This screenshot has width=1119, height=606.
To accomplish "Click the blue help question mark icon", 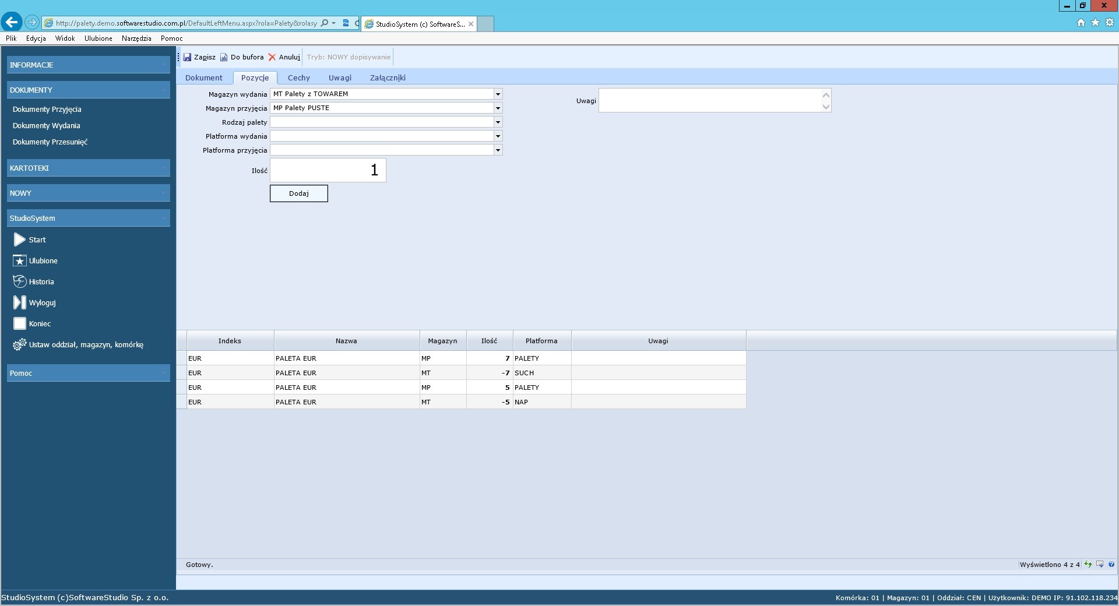I will 1111,564.
